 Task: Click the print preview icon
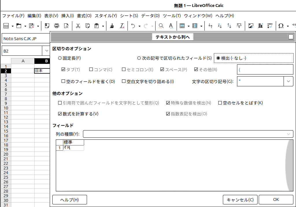pos(66,26)
